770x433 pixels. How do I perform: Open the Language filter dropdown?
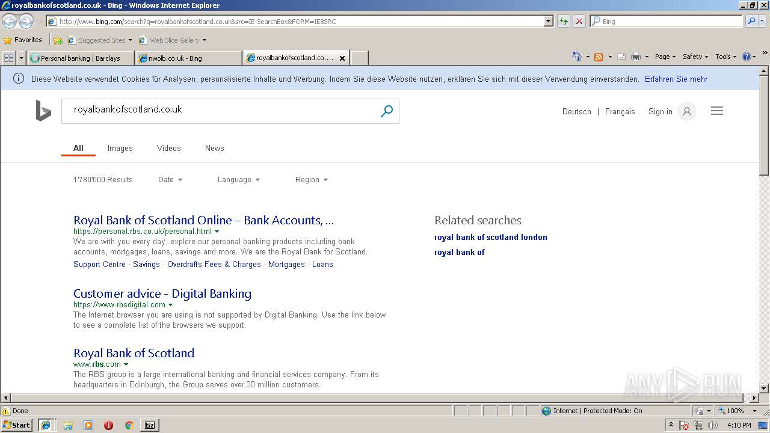tap(239, 180)
